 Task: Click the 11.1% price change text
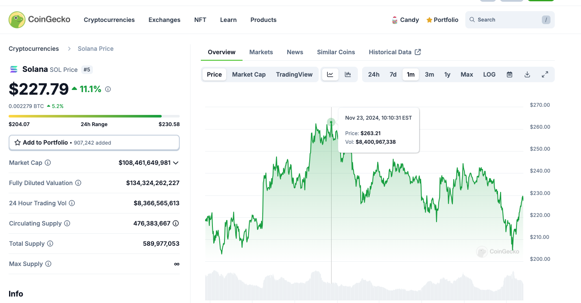click(x=90, y=89)
